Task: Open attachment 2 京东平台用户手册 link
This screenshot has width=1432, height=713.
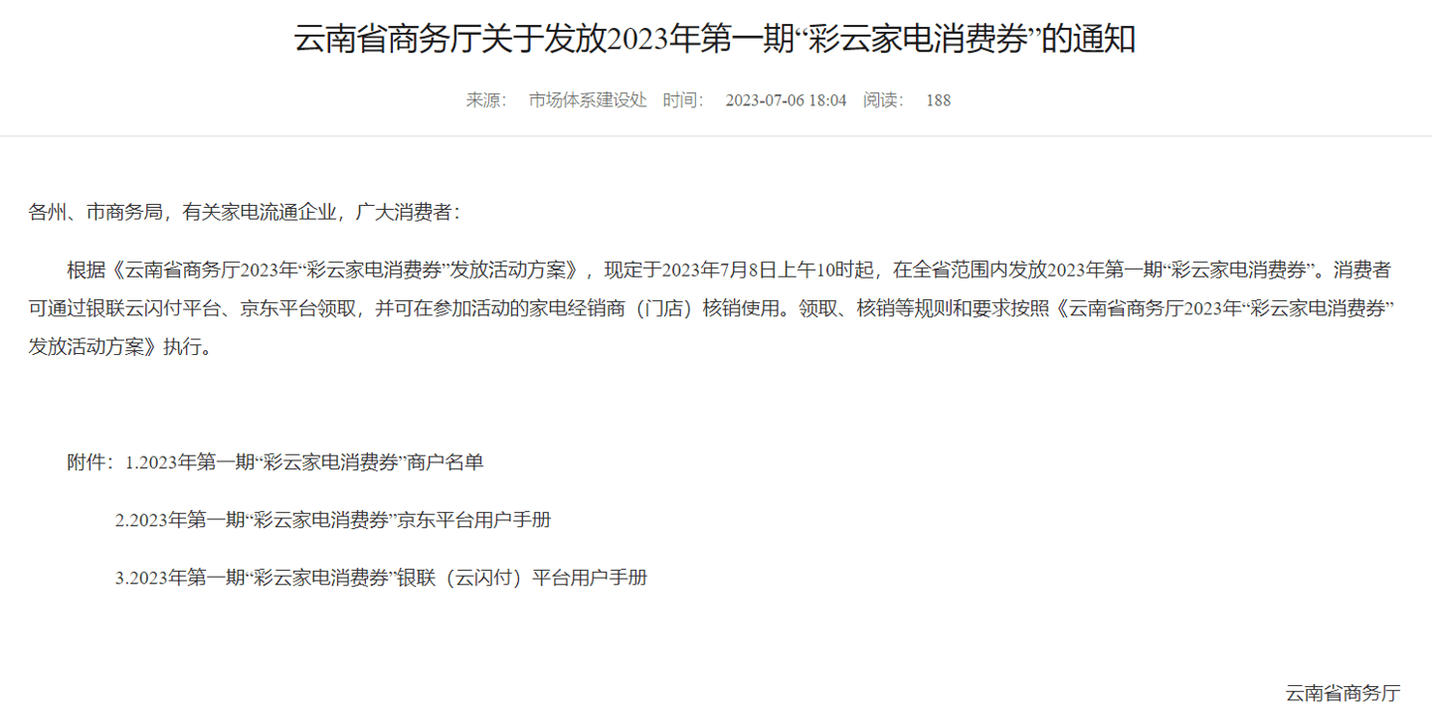Action: point(333,520)
